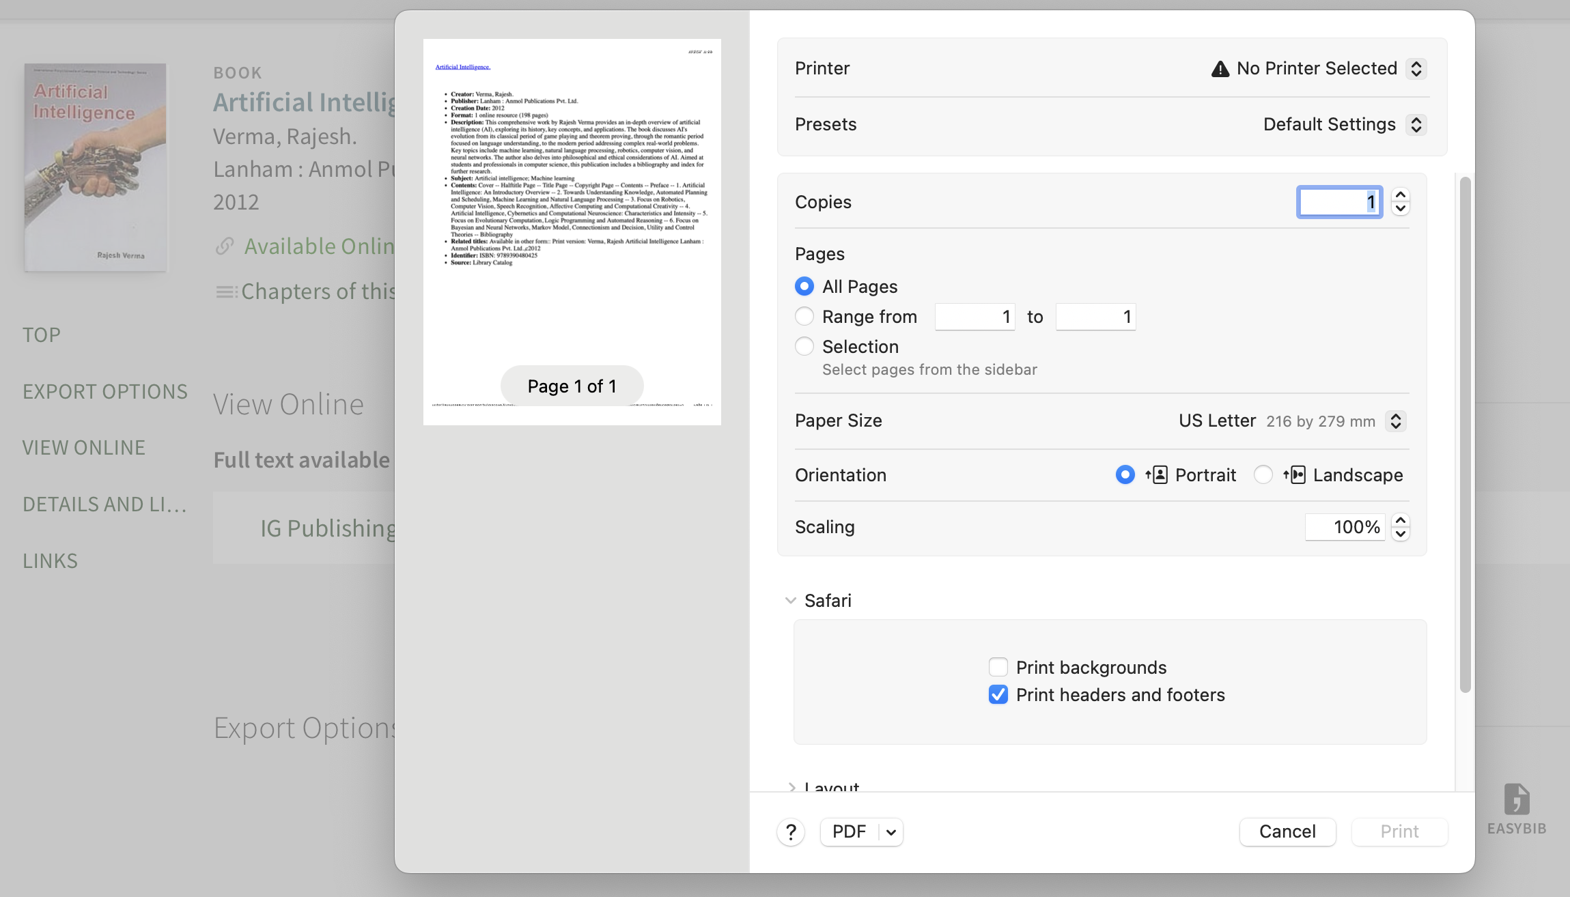
Task: Click the Scaling percentage input field
Action: pos(1345,527)
